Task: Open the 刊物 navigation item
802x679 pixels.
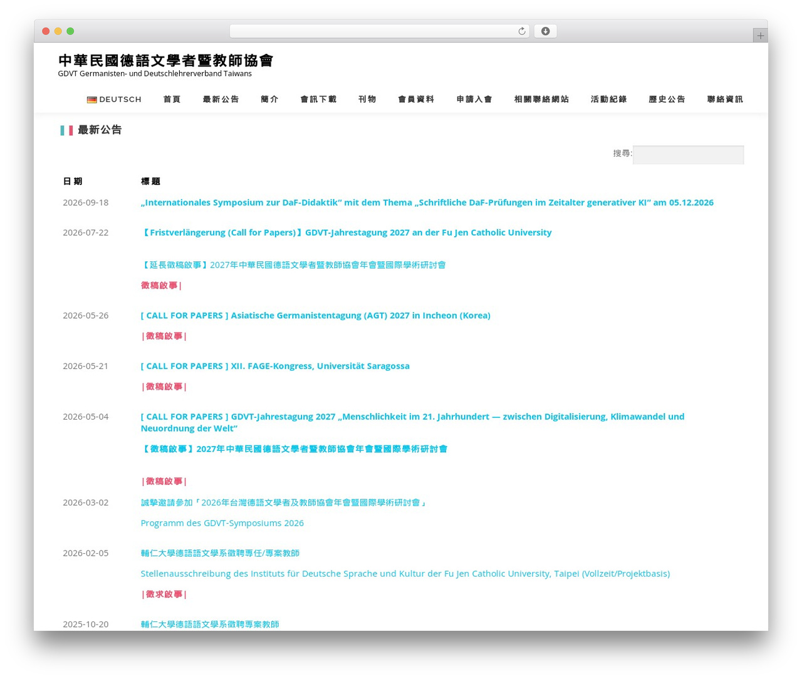Action: [x=367, y=100]
